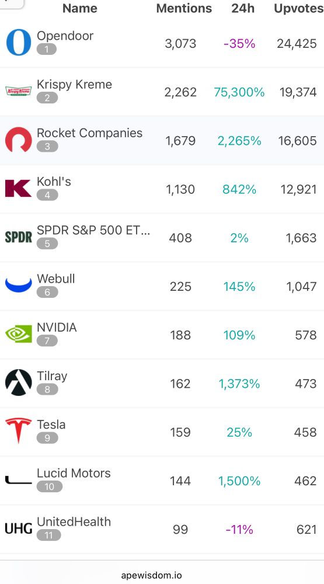Click the Opendoor logo icon
This screenshot has height=584, width=324.
tap(19, 43)
